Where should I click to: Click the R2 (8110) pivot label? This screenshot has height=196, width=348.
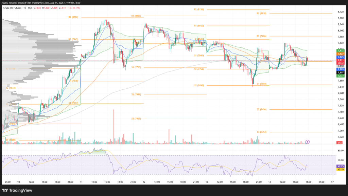coord(261,14)
